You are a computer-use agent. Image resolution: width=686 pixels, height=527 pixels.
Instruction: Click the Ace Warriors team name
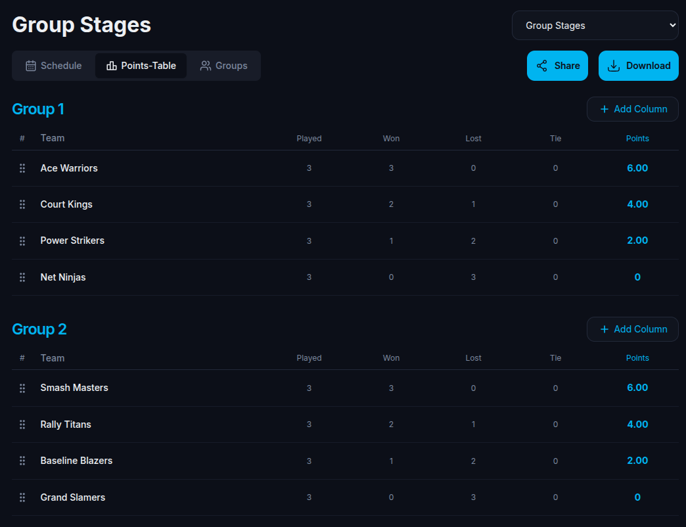click(69, 168)
